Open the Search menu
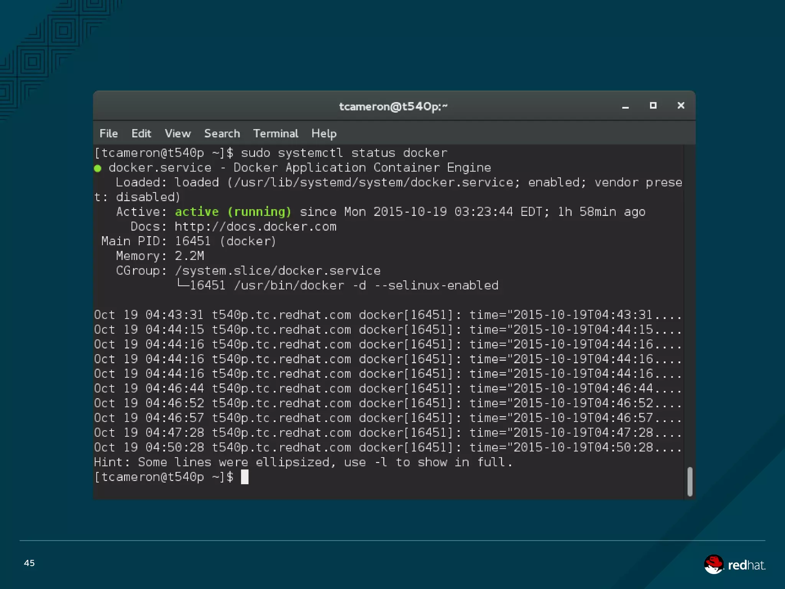Viewport: 785px width, 589px height. (222, 133)
